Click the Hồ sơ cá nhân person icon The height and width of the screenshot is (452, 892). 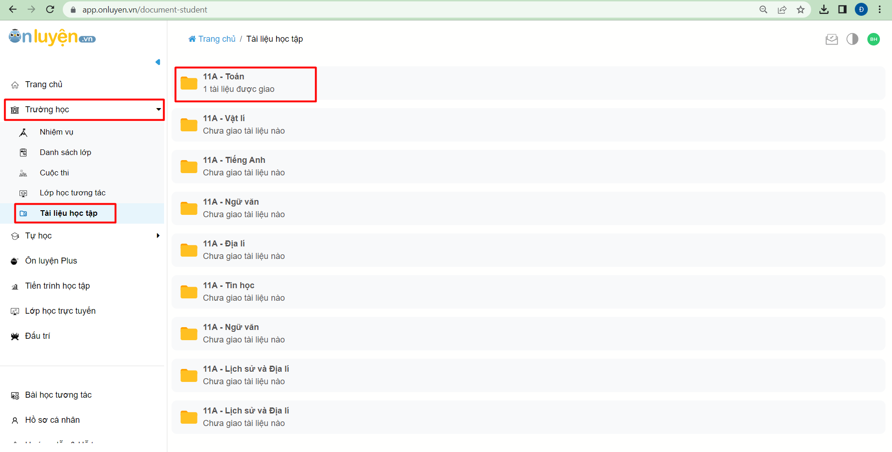15,420
